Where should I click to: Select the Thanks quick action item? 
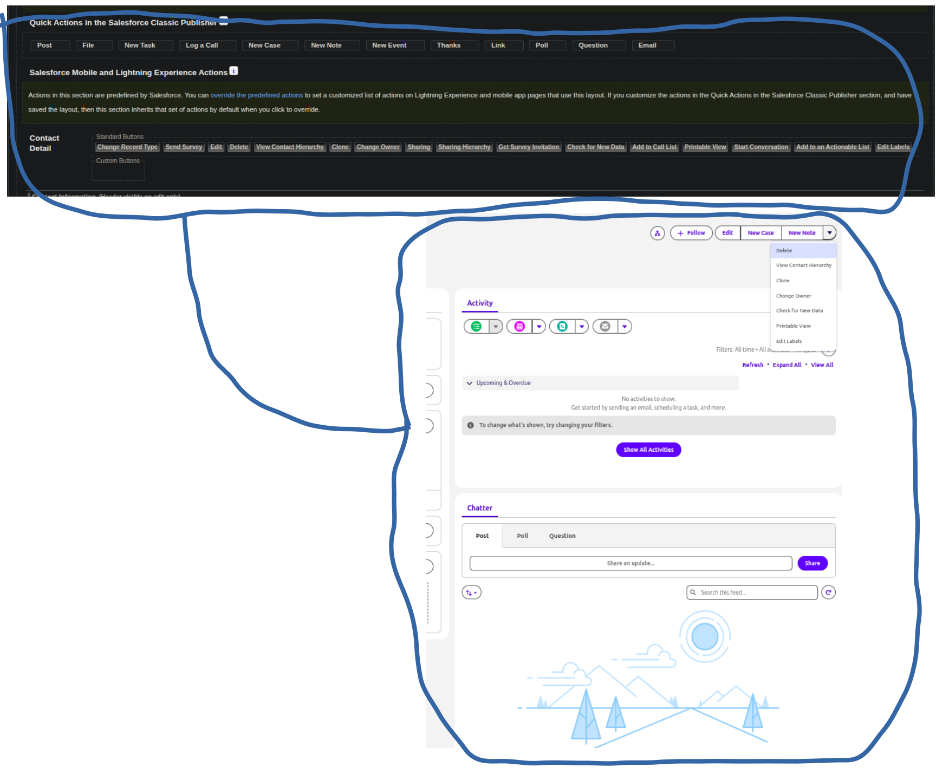coord(454,45)
